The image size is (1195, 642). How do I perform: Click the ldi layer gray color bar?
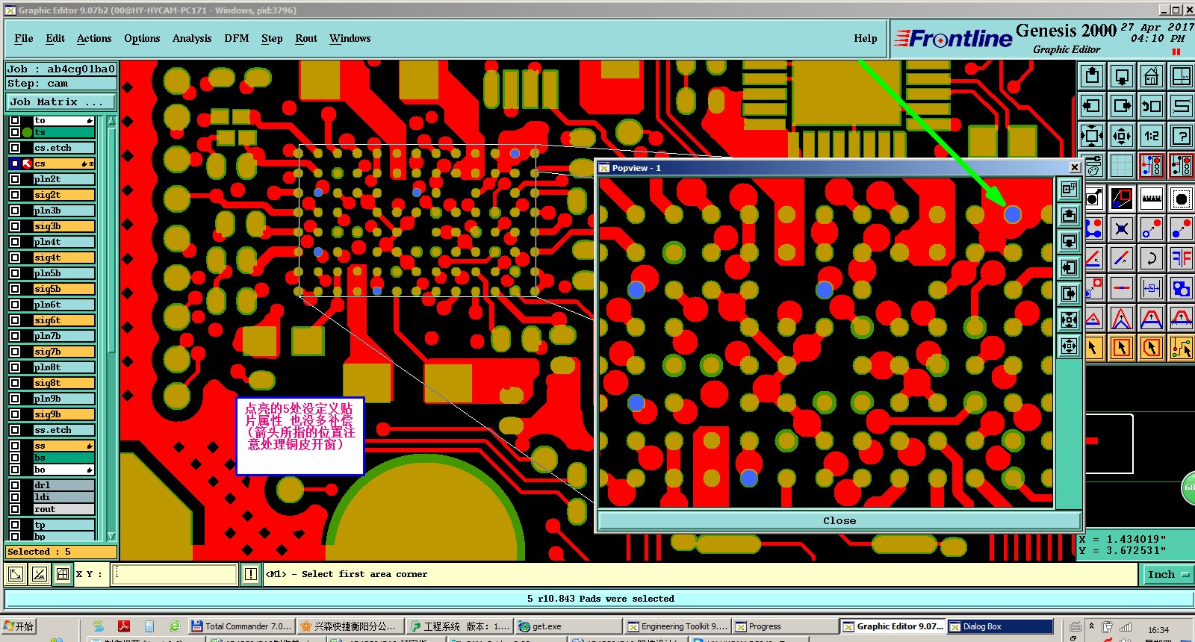(64, 497)
